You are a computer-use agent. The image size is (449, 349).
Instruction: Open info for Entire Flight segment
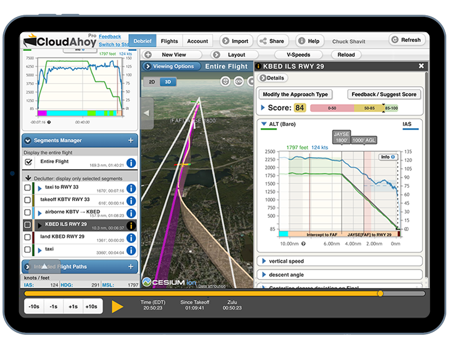(131, 163)
